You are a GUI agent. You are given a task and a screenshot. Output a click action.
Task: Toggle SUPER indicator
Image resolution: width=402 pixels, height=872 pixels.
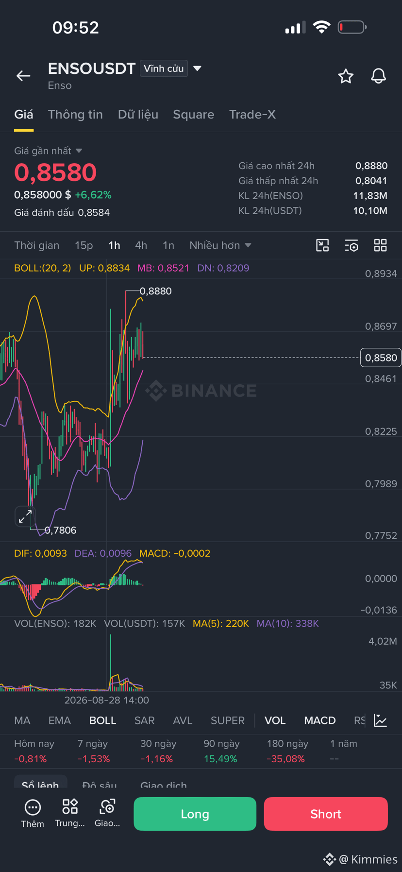[x=228, y=720]
